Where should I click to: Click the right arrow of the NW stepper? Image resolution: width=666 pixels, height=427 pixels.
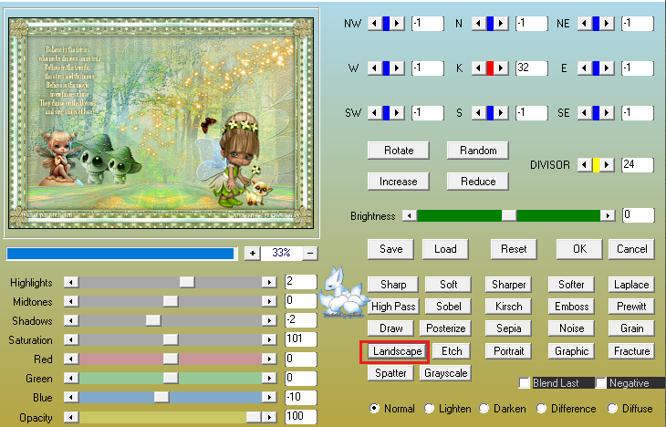(x=397, y=24)
